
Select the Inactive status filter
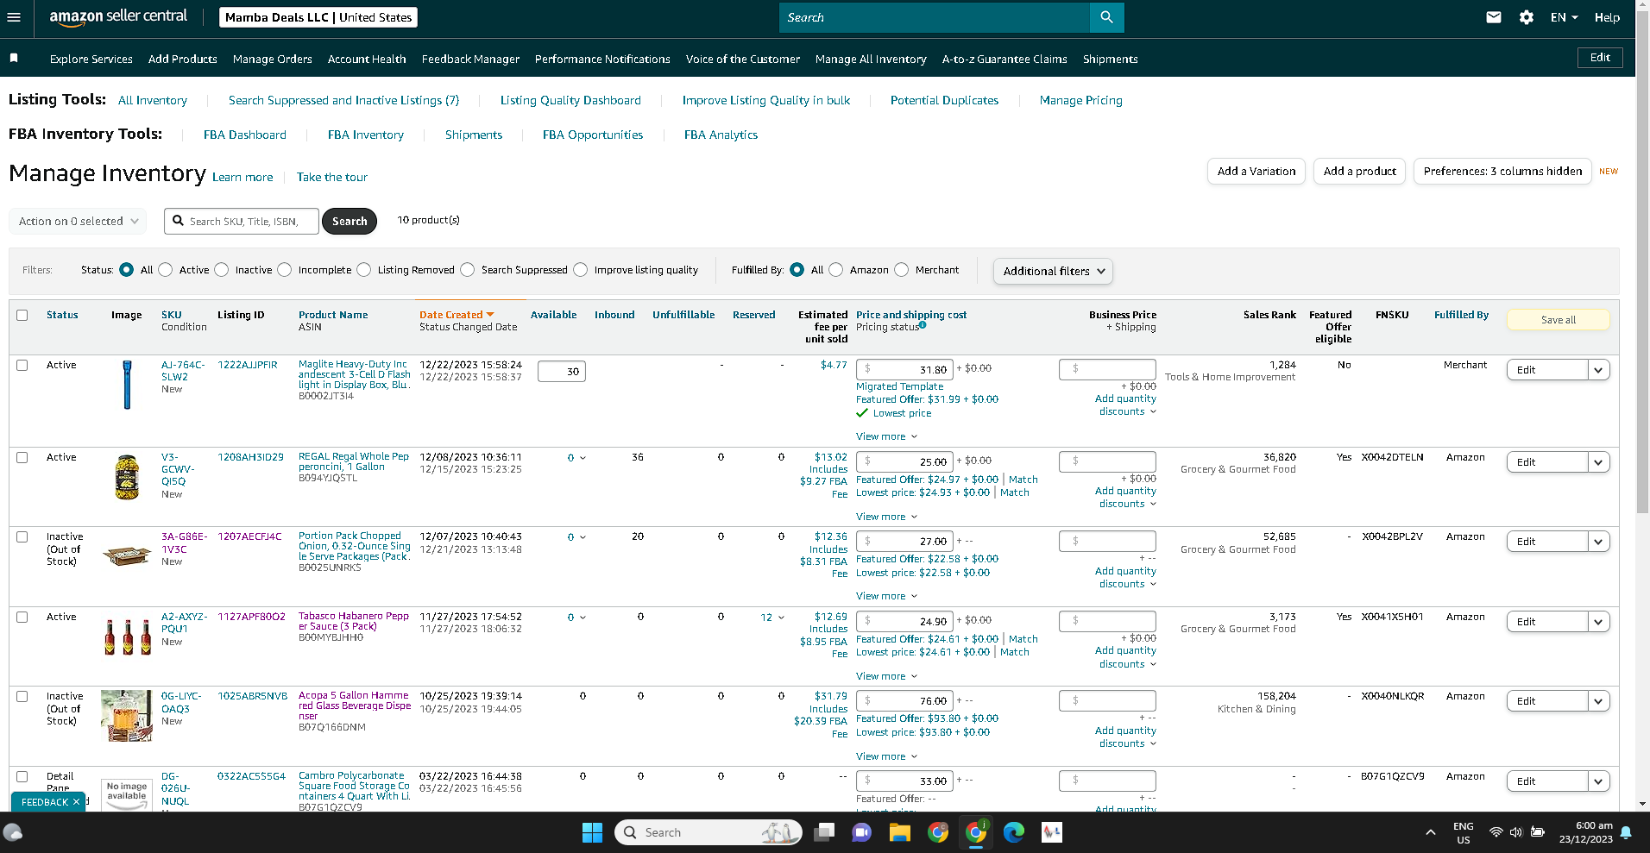(x=222, y=270)
